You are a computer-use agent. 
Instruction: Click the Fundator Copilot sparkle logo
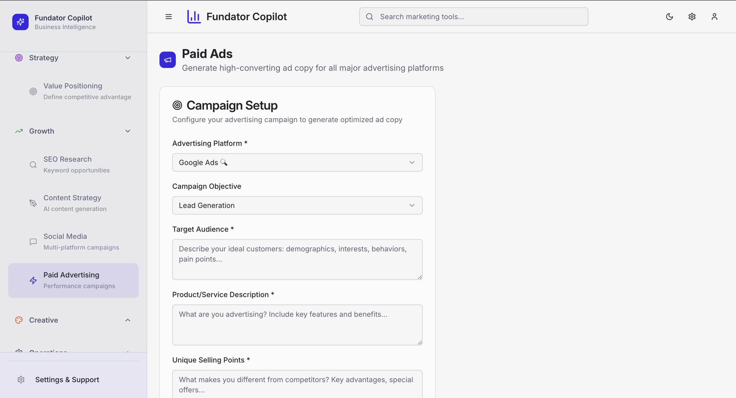pyautogui.click(x=20, y=22)
